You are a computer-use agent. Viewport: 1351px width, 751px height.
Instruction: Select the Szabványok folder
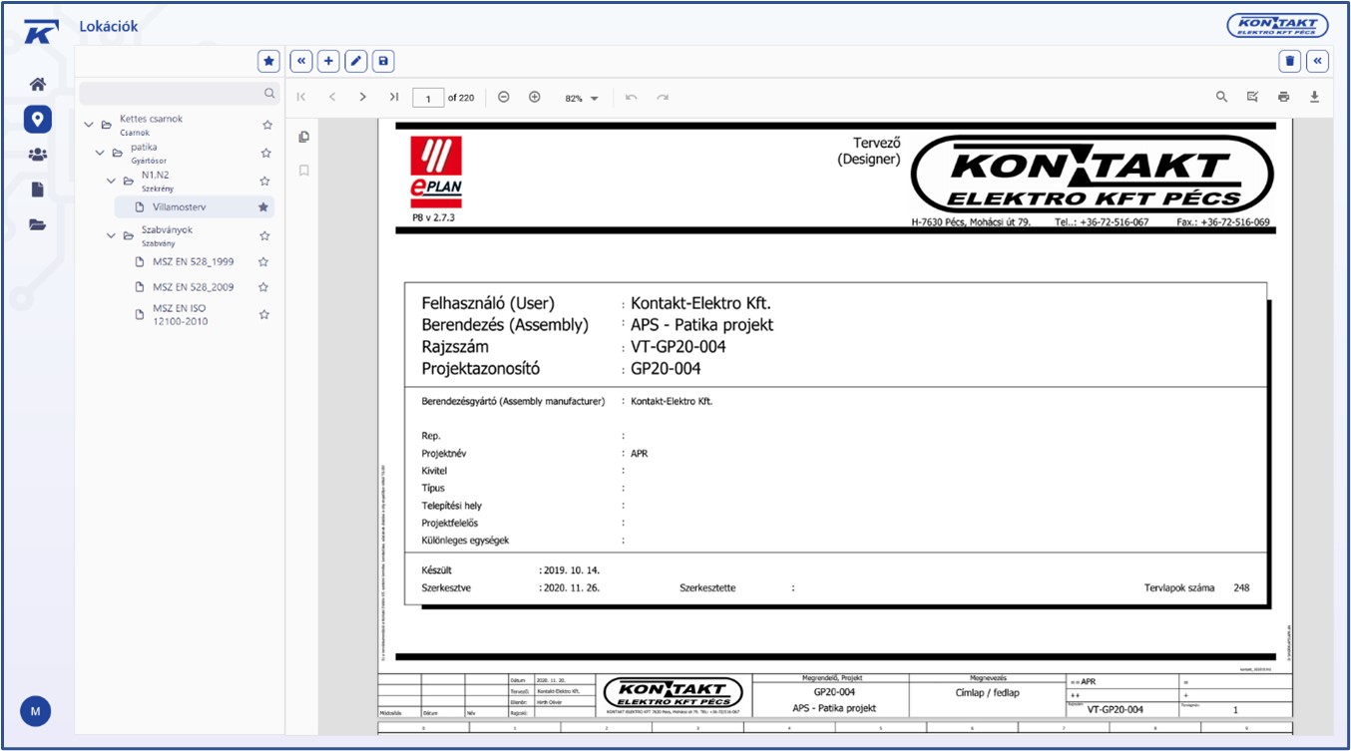[167, 229]
